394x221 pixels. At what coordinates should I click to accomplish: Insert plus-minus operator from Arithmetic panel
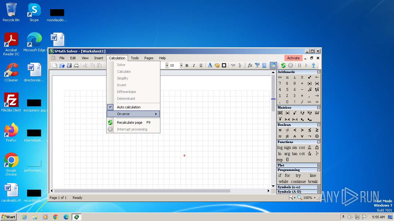(x=302, y=77)
